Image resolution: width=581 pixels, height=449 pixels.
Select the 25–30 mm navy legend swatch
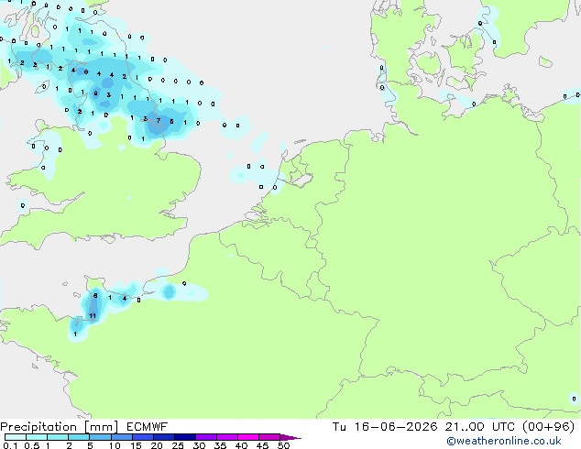point(185,437)
